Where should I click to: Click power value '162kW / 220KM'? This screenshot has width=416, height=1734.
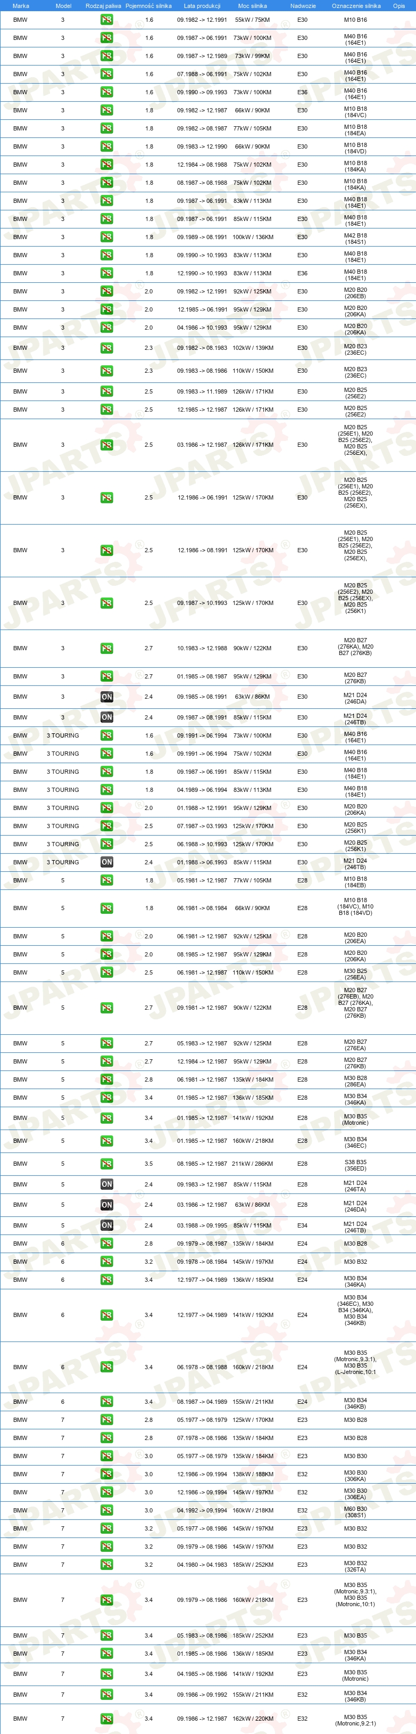[x=253, y=1719]
